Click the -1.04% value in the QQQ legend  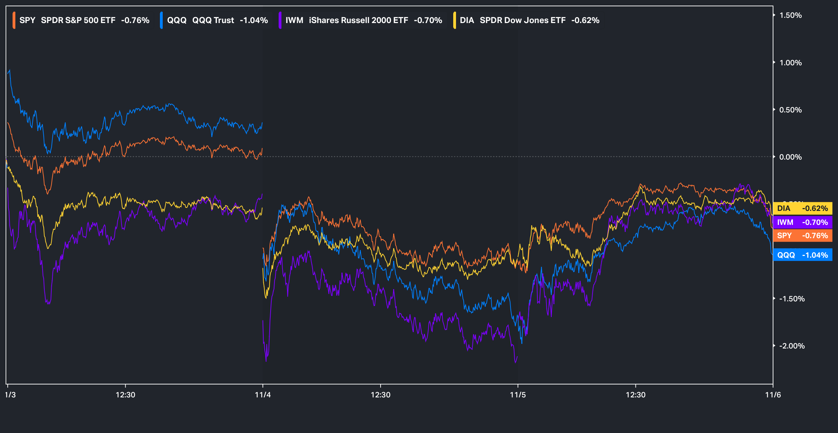click(254, 20)
